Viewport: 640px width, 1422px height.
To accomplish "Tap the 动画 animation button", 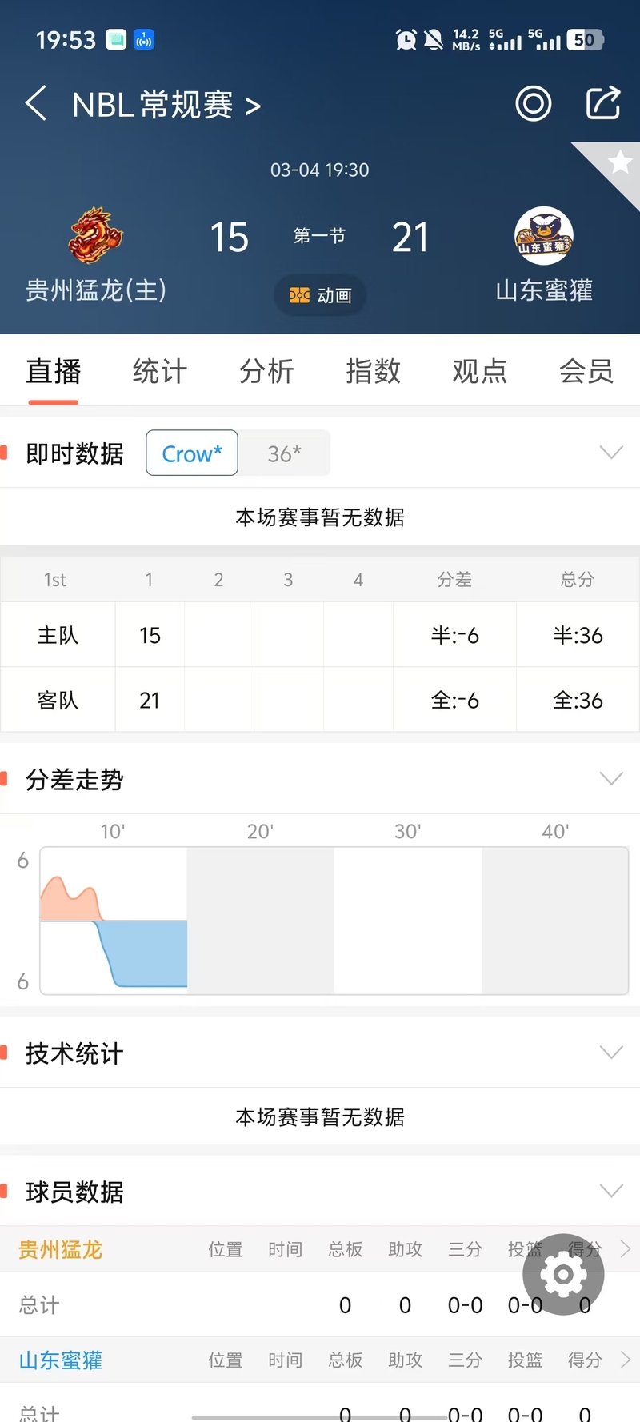I will (x=321, y=295).
